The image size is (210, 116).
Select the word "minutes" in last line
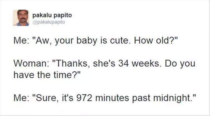(x=112, y=98)
